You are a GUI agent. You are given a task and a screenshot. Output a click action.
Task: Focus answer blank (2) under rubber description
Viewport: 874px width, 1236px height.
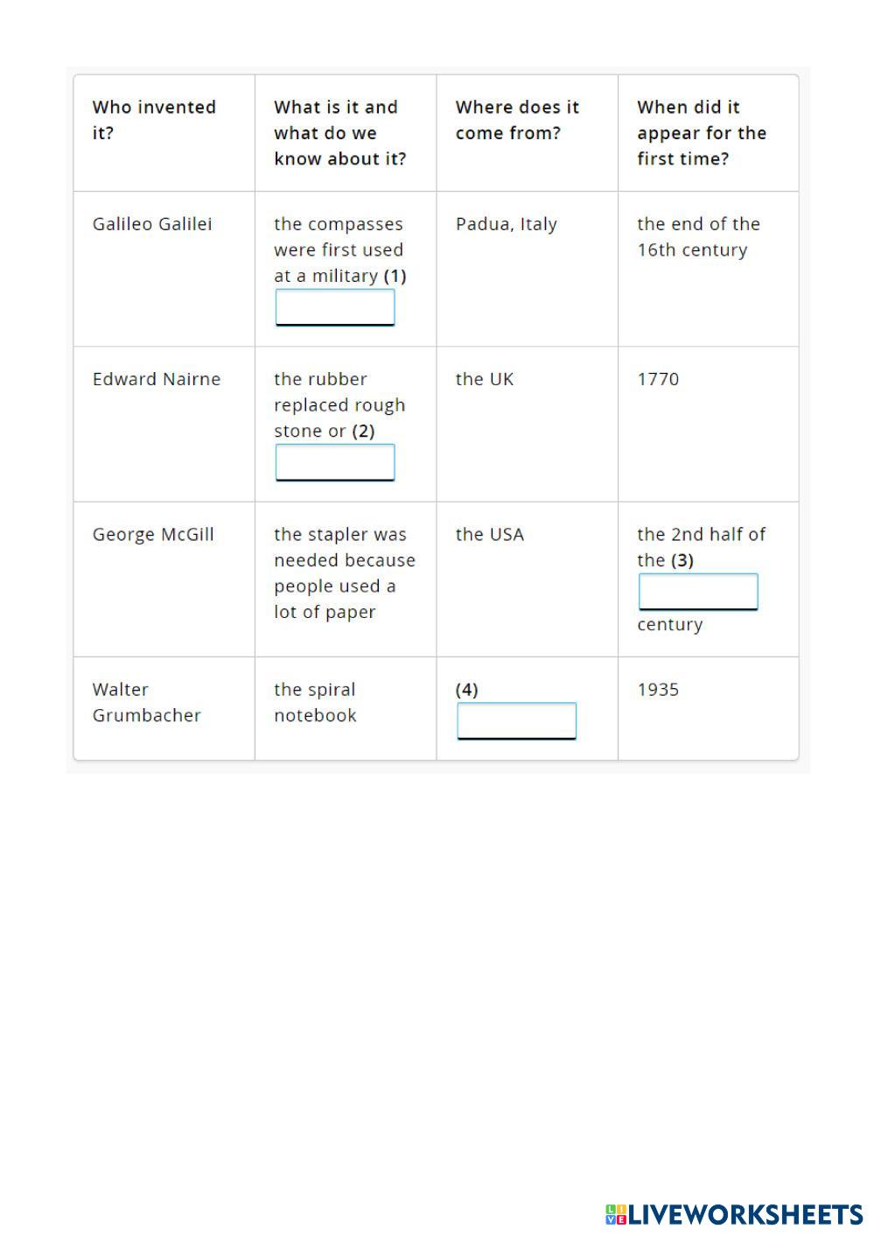point(335,462)
